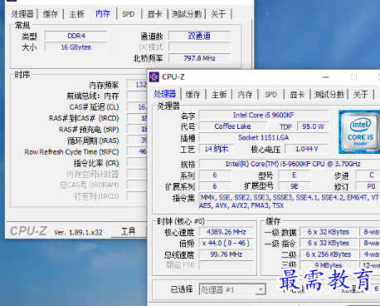Open 关于 tab in front CPU-Z window

tap(361, 95)
